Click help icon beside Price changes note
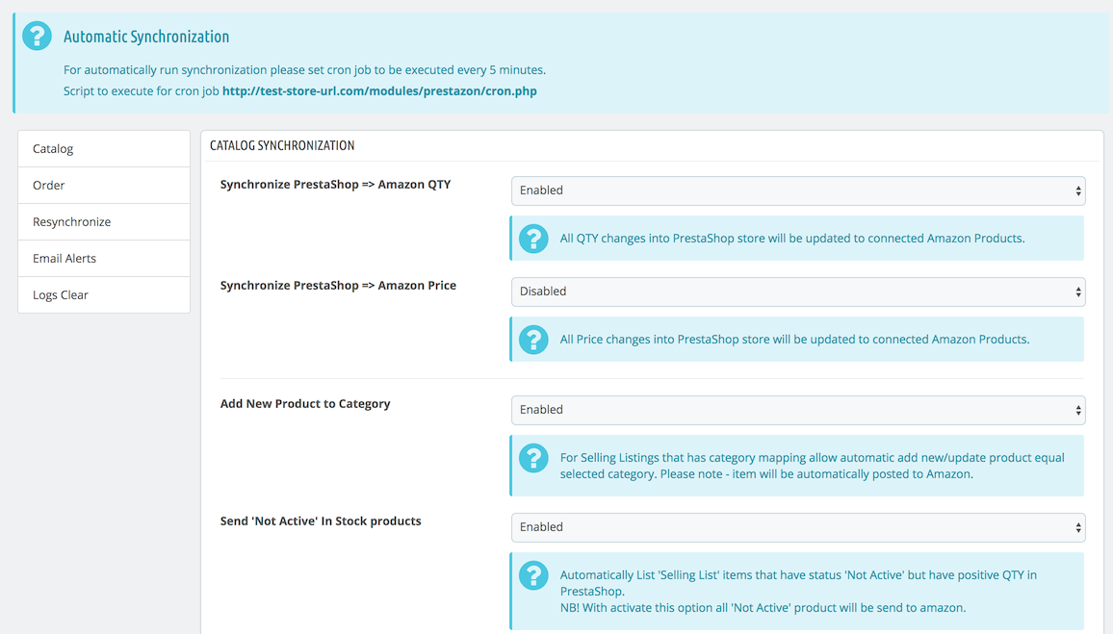The height and width of the screenshot is (634, 1113). (x=533, y=339)
